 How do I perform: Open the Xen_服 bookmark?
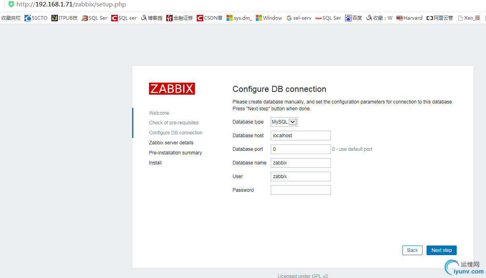tap(469, 18)
